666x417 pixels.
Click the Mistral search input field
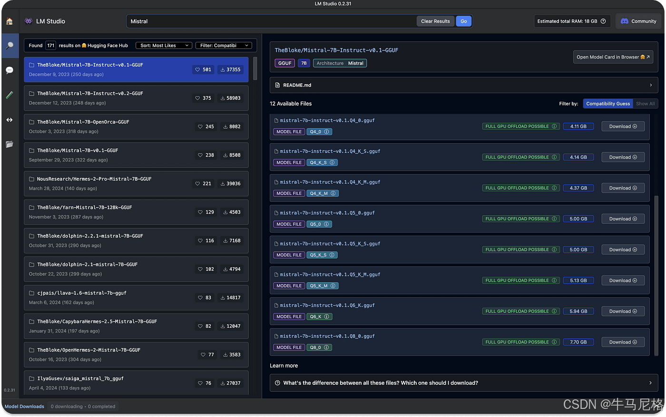point(271,21)
